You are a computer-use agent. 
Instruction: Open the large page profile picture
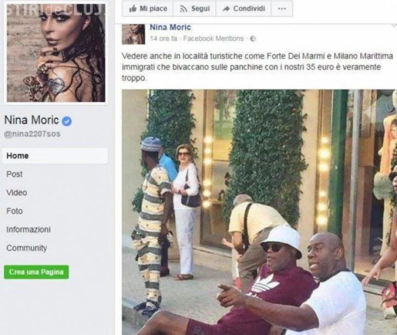tap(56, 52)
